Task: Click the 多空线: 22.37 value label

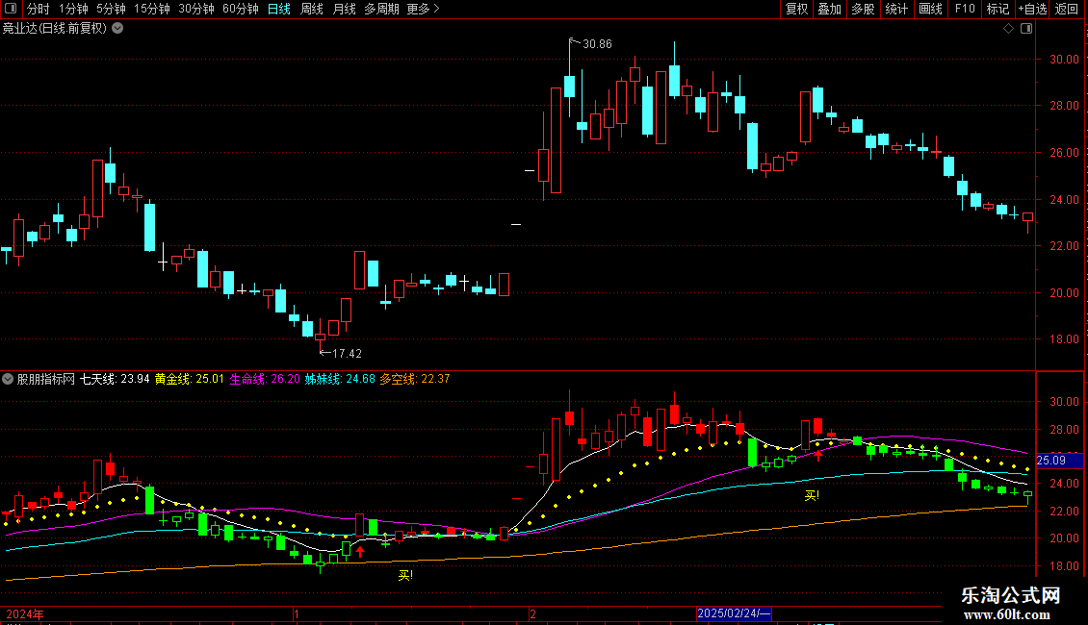Action: (x=415, y=379)
